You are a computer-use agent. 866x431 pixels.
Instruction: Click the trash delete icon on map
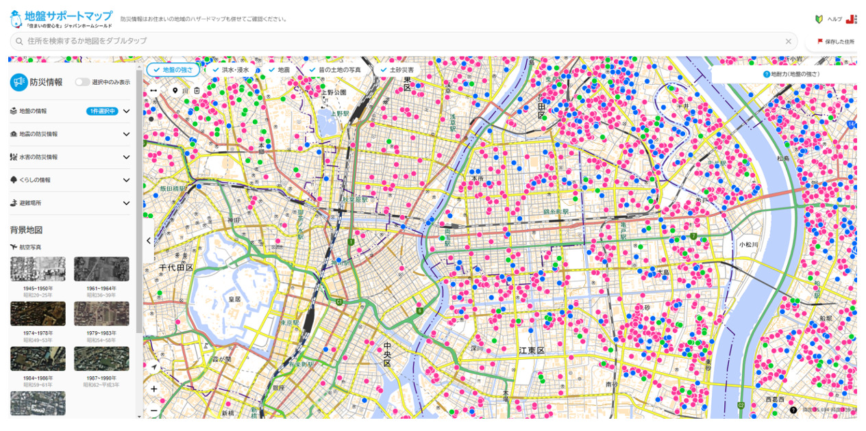(x=197, y=90)
